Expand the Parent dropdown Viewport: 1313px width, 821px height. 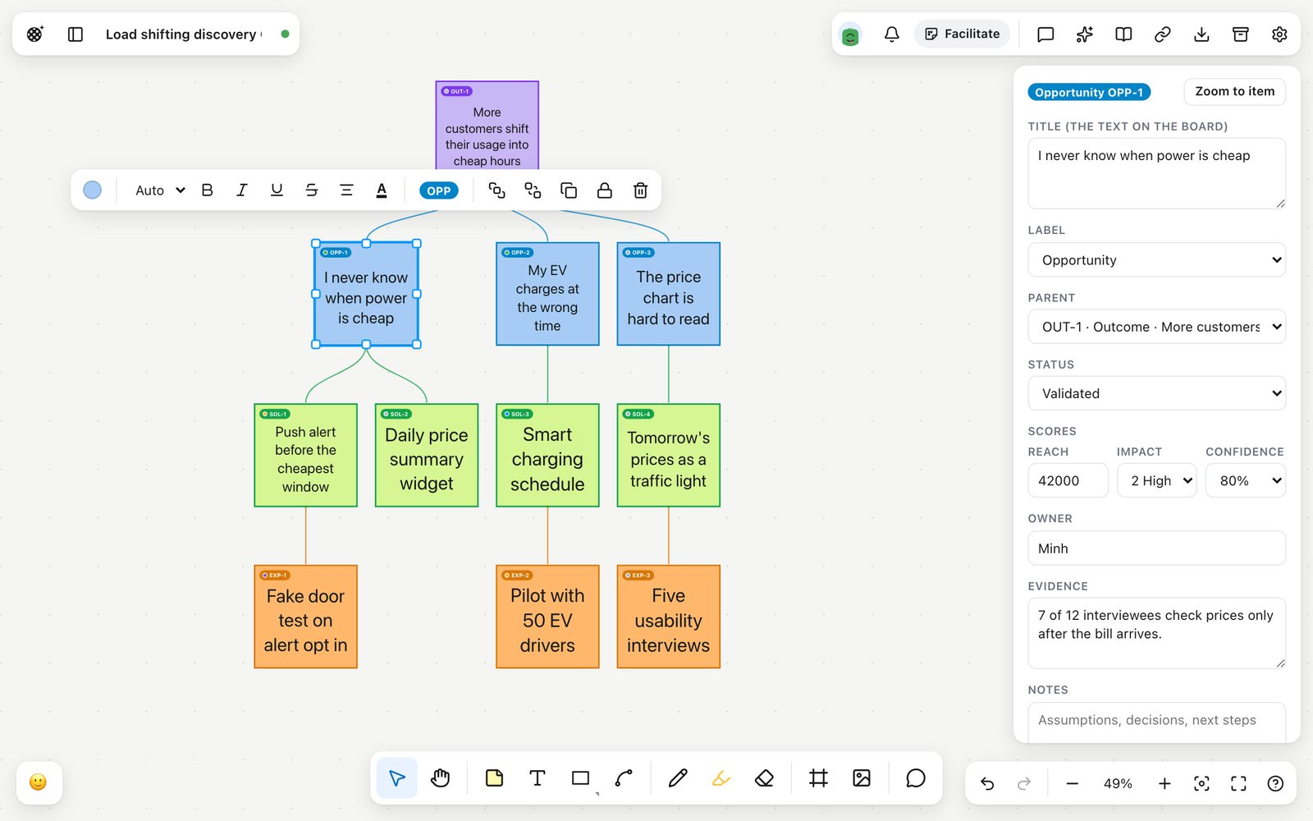coord(1156,327)
